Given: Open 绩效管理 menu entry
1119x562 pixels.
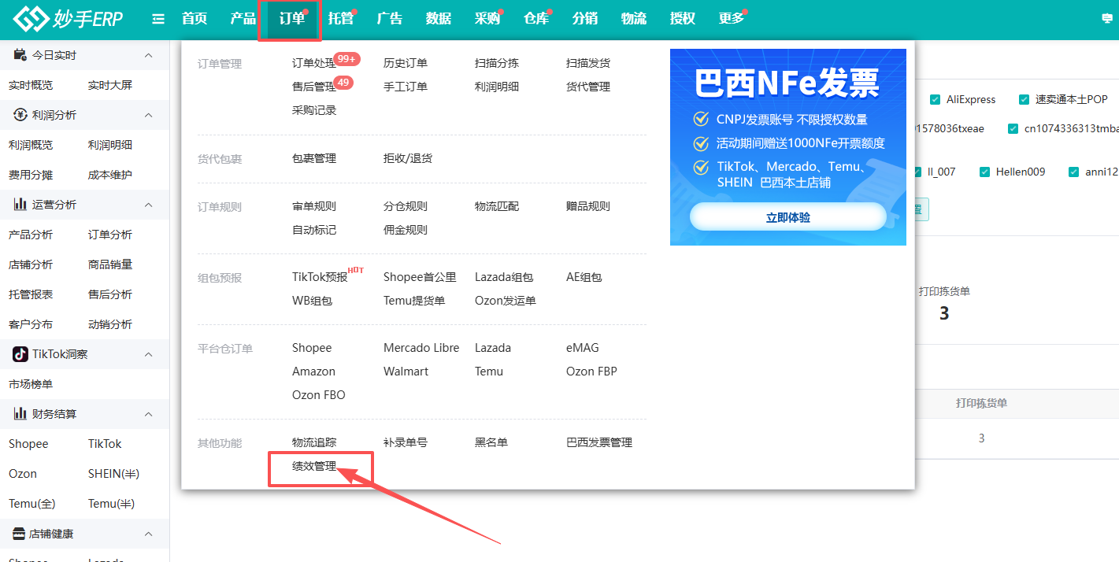Looking at the screenshot, I should [314, 466].
